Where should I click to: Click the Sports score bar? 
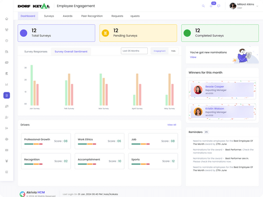[140, 164]
